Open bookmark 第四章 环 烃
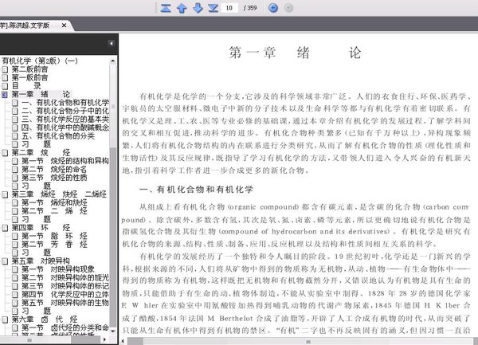The image size is (478, 345). pyautogui.click(x=41, y=228)
